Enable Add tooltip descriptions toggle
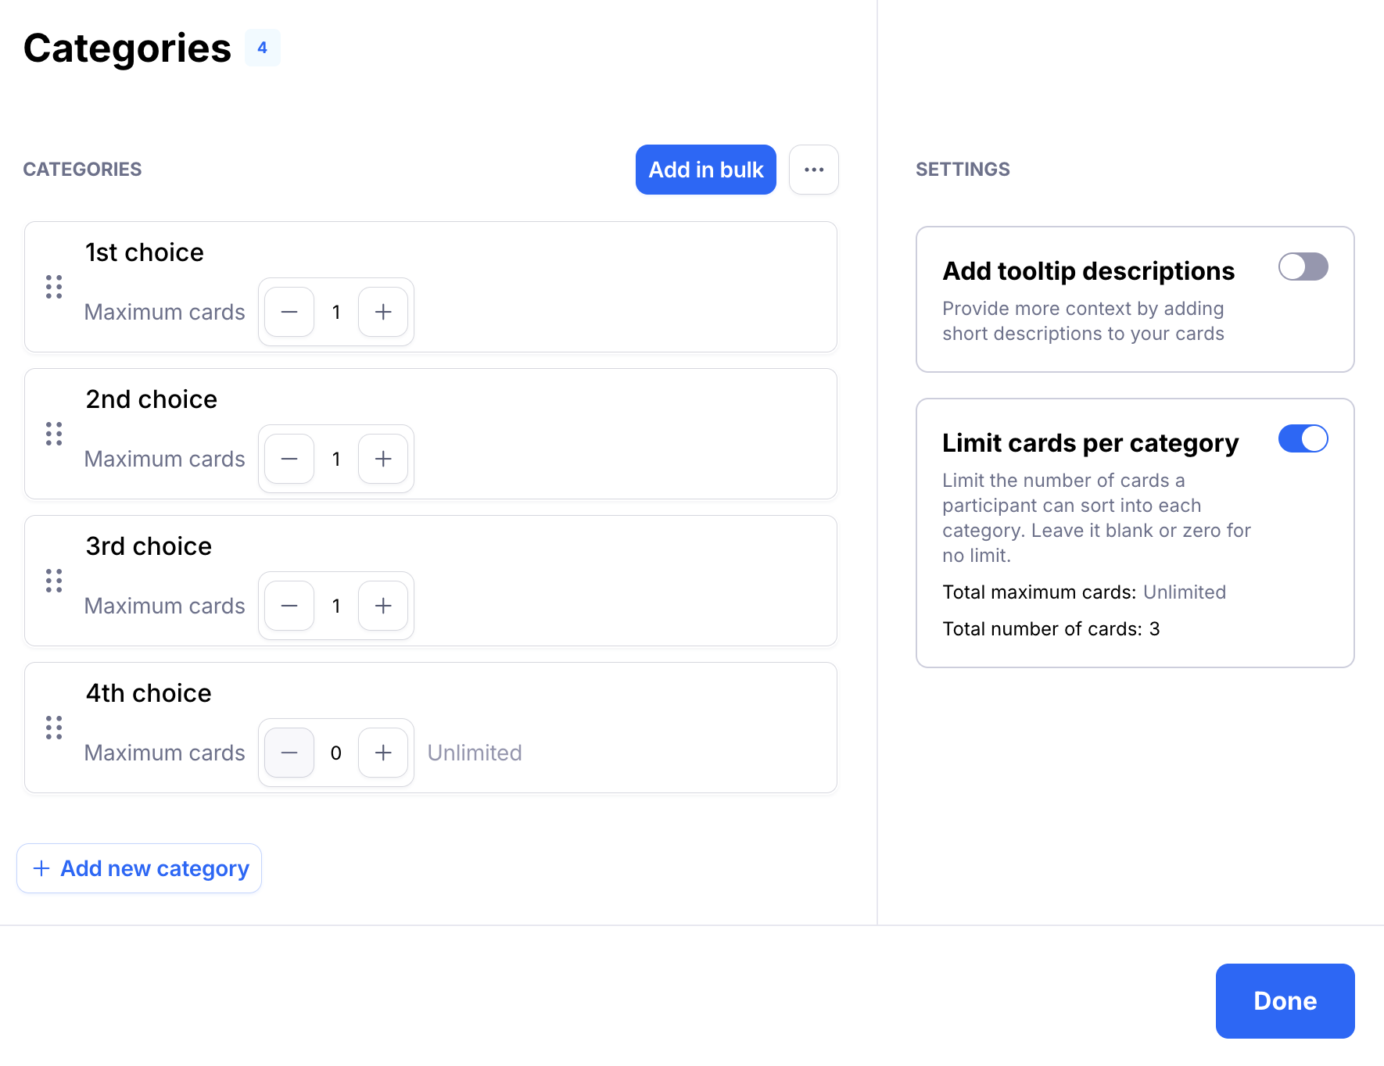The width and height of the screenshot is (1384, 1066). (x=1303, y=266)
